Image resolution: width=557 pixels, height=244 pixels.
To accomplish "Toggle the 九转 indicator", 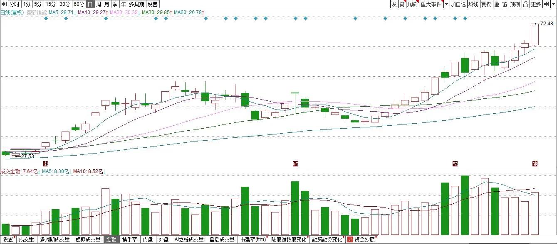I will pos(412,4).
